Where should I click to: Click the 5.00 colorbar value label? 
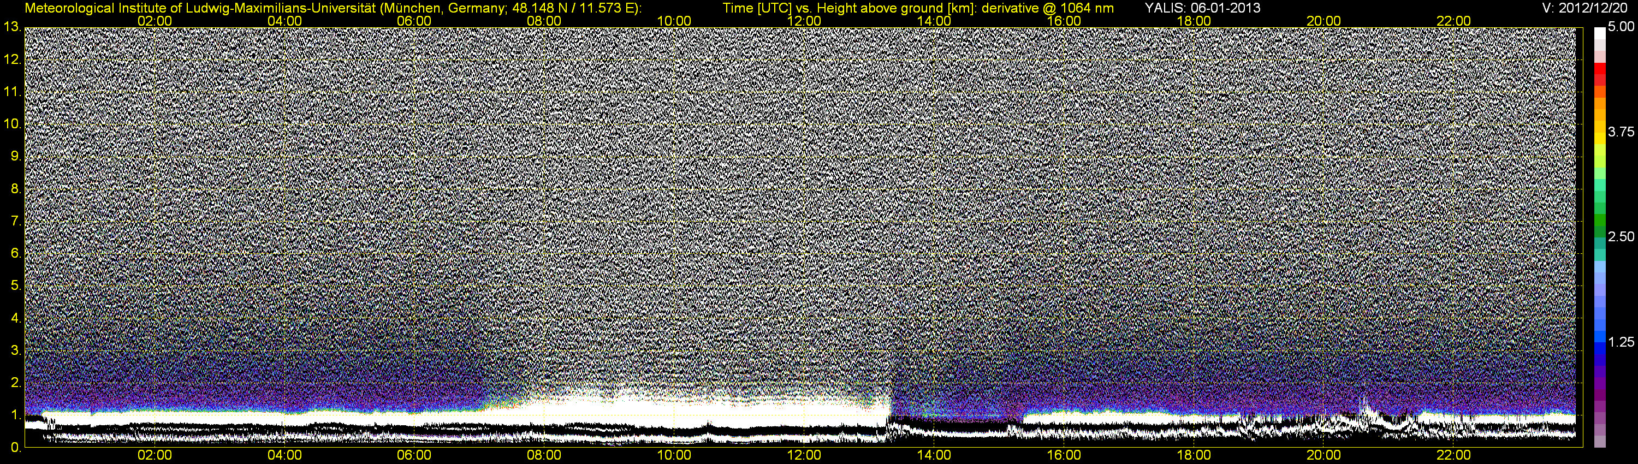(1620, 27)
